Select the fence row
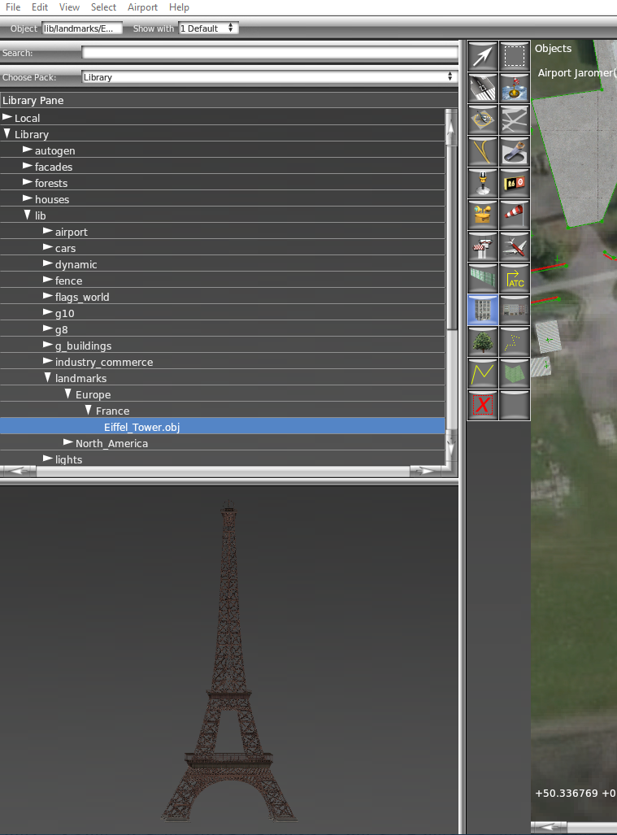 (x=223, y=281)
